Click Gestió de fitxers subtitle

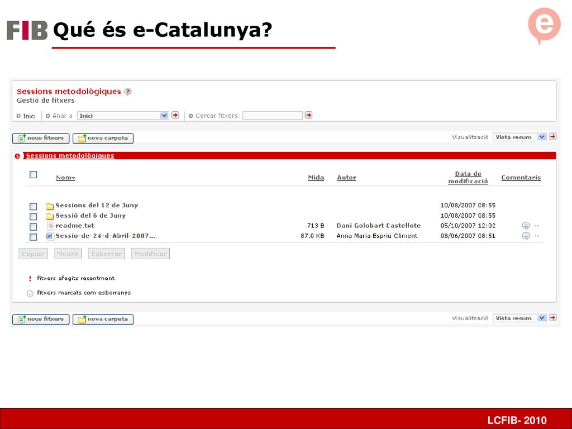(x=46, y=101)
